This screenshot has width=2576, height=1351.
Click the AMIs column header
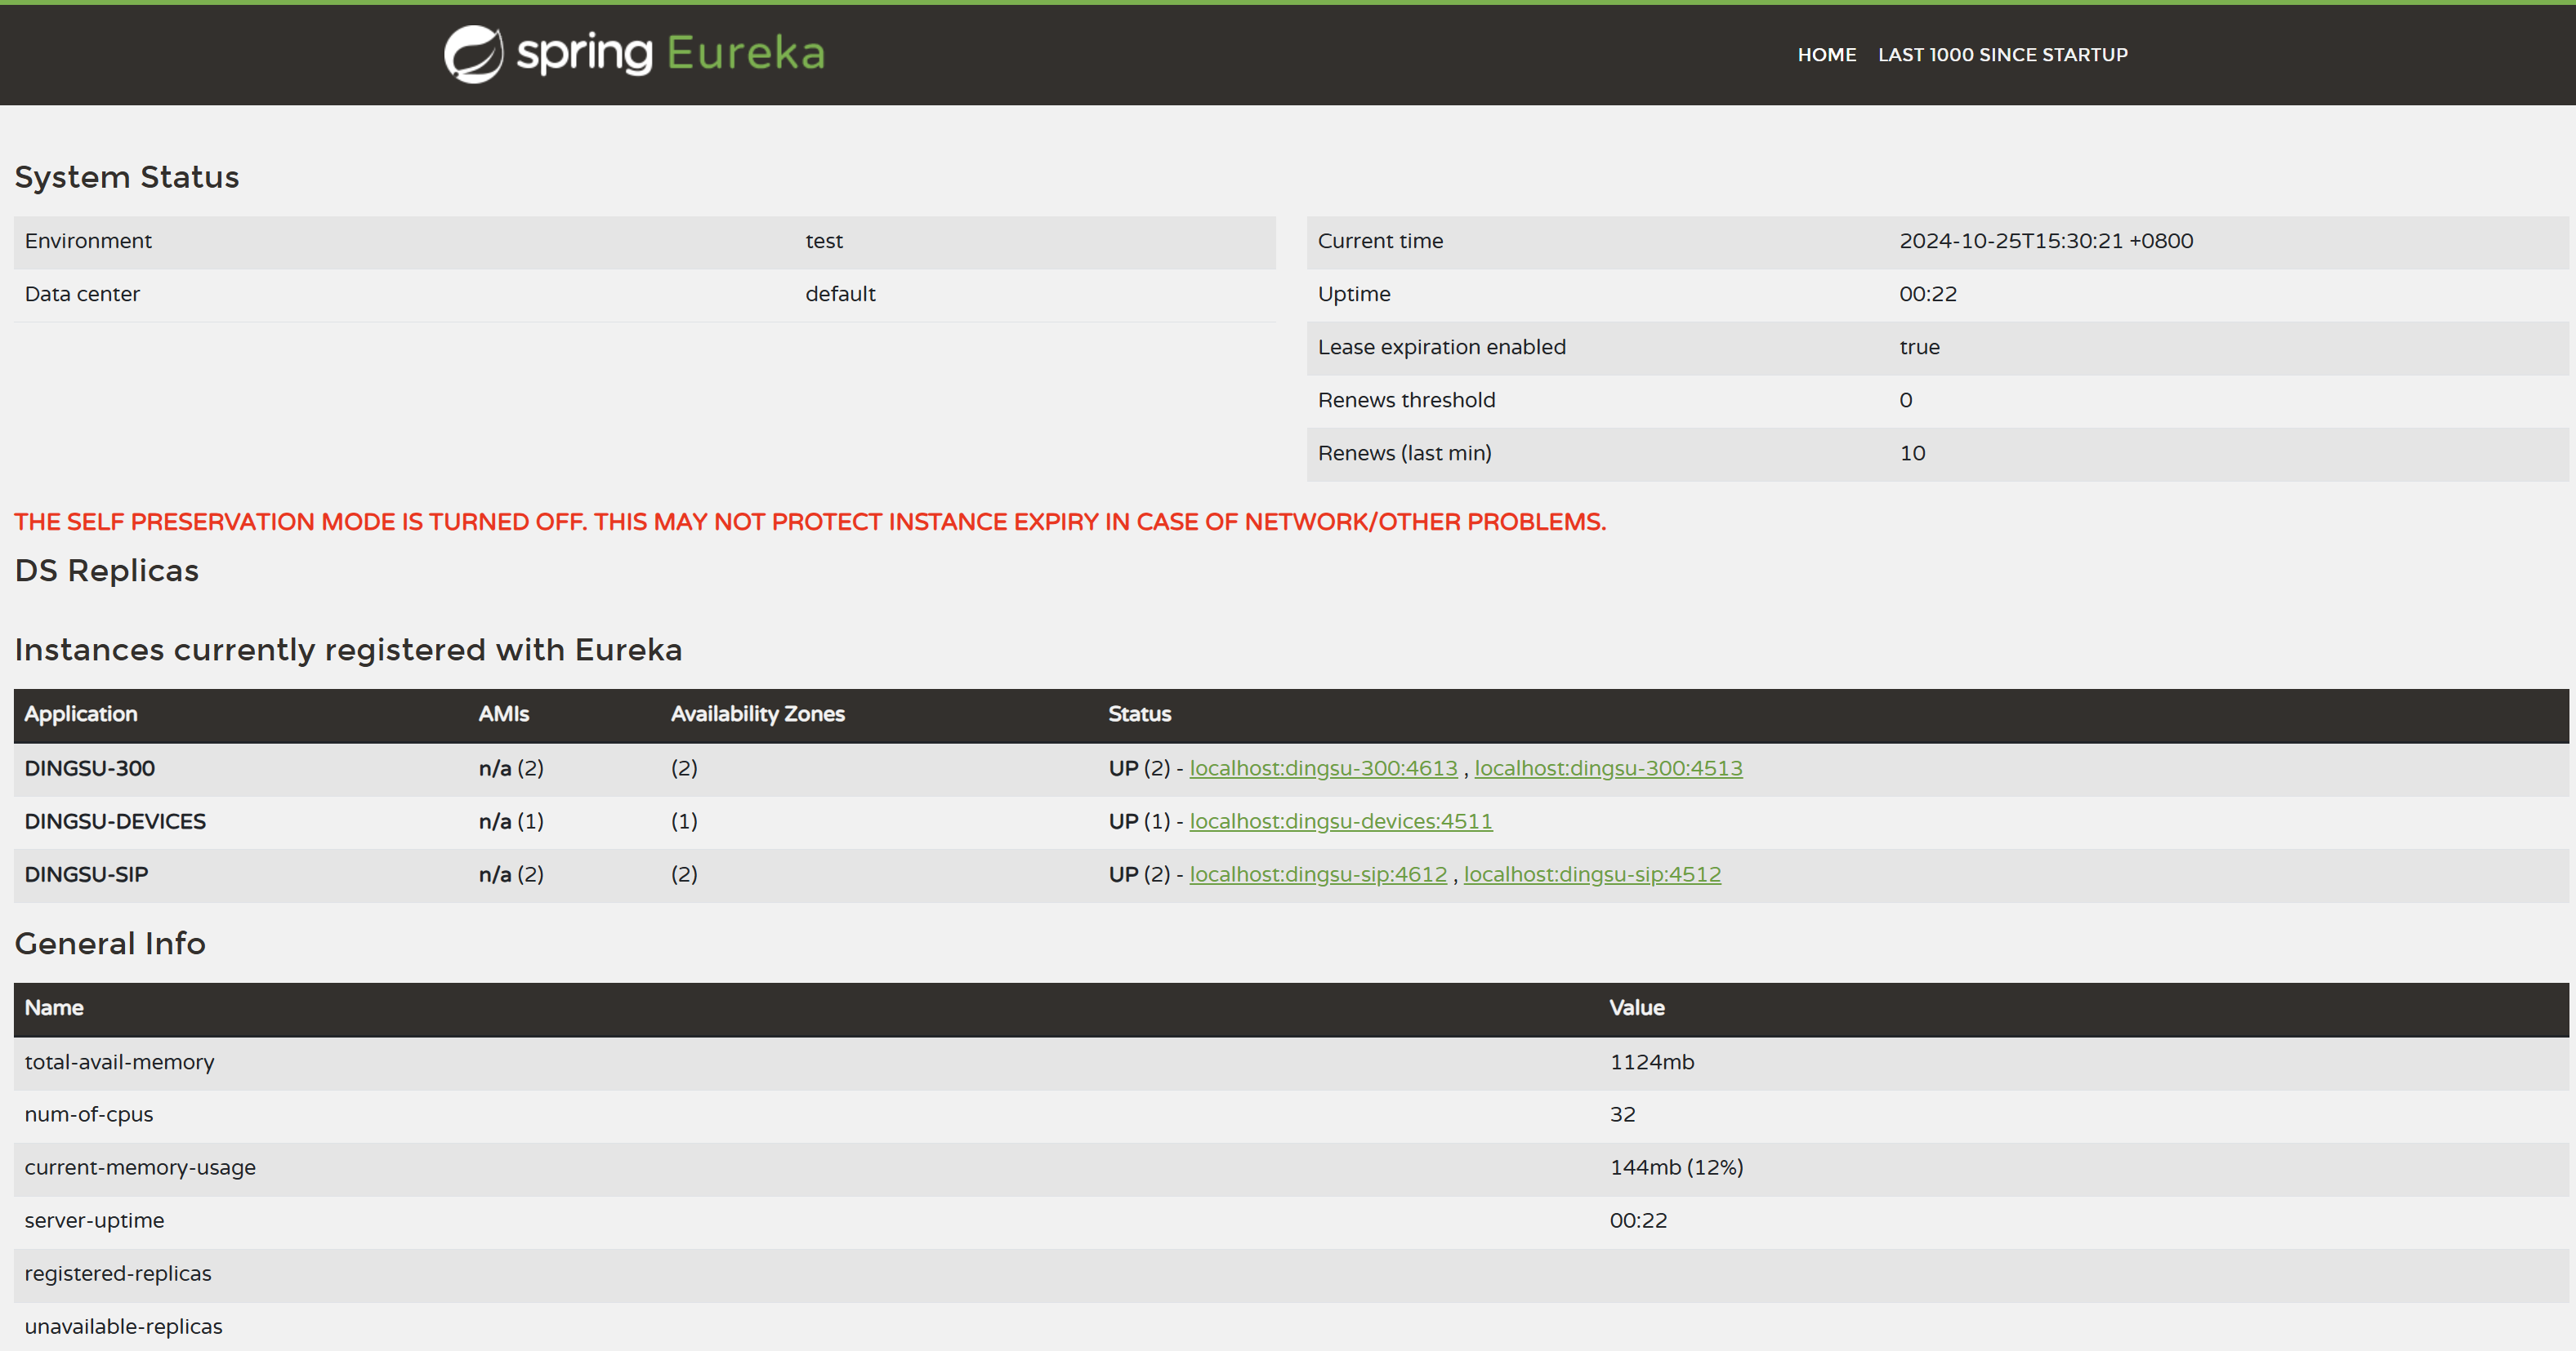point(504,713)
